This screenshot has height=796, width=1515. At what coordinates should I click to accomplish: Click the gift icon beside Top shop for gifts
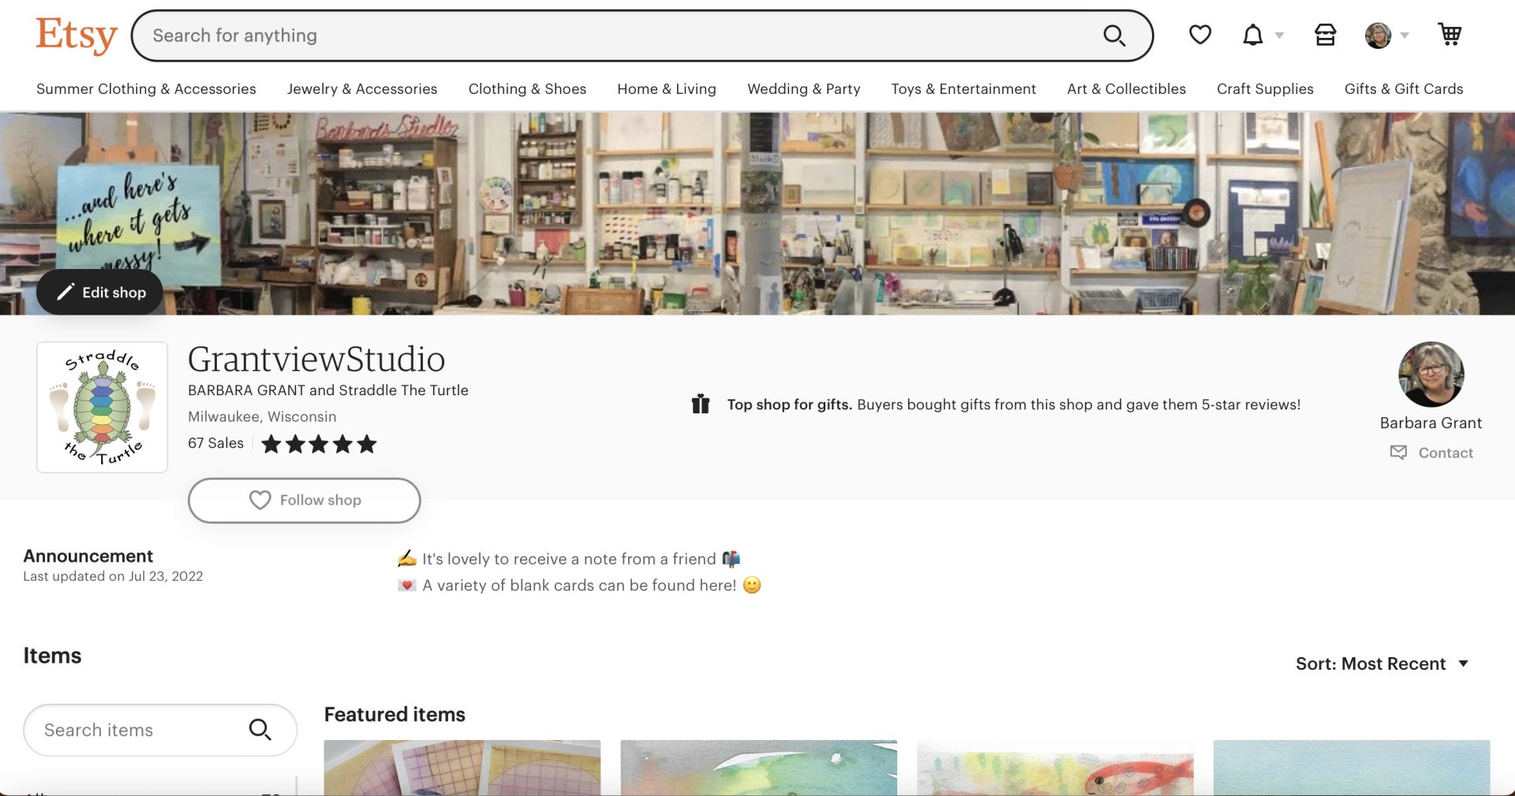(x=701, y=404)
